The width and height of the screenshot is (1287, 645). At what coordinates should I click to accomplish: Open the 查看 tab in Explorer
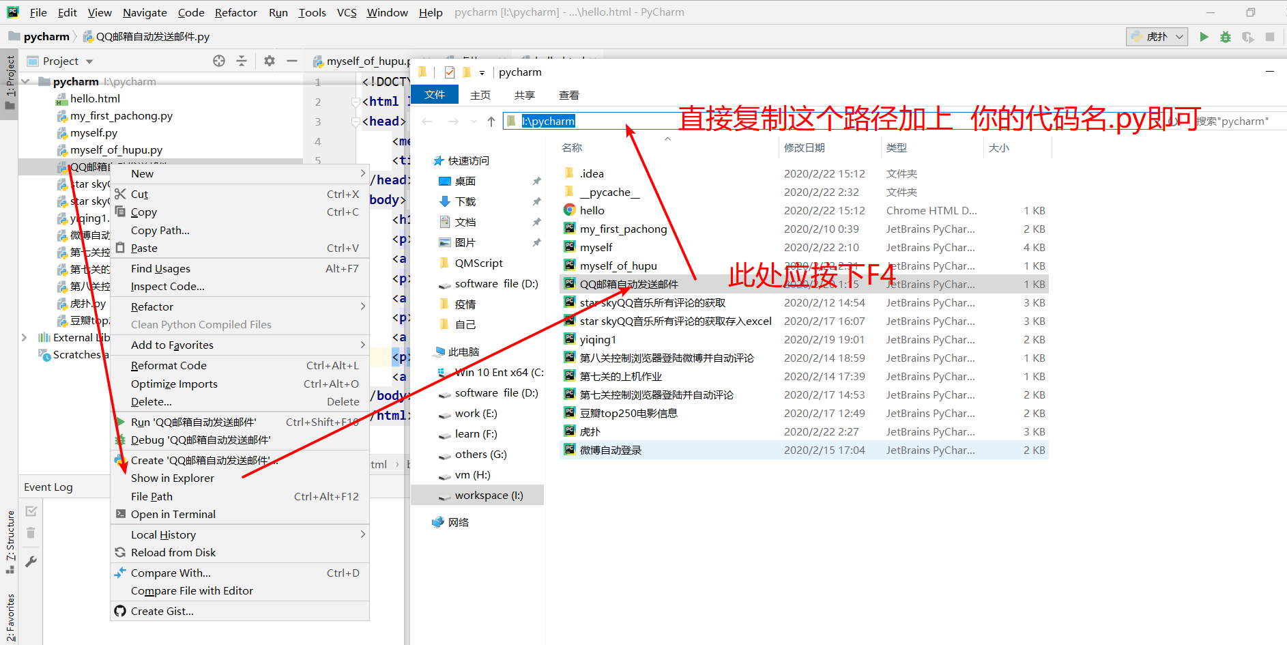(569, 95)
